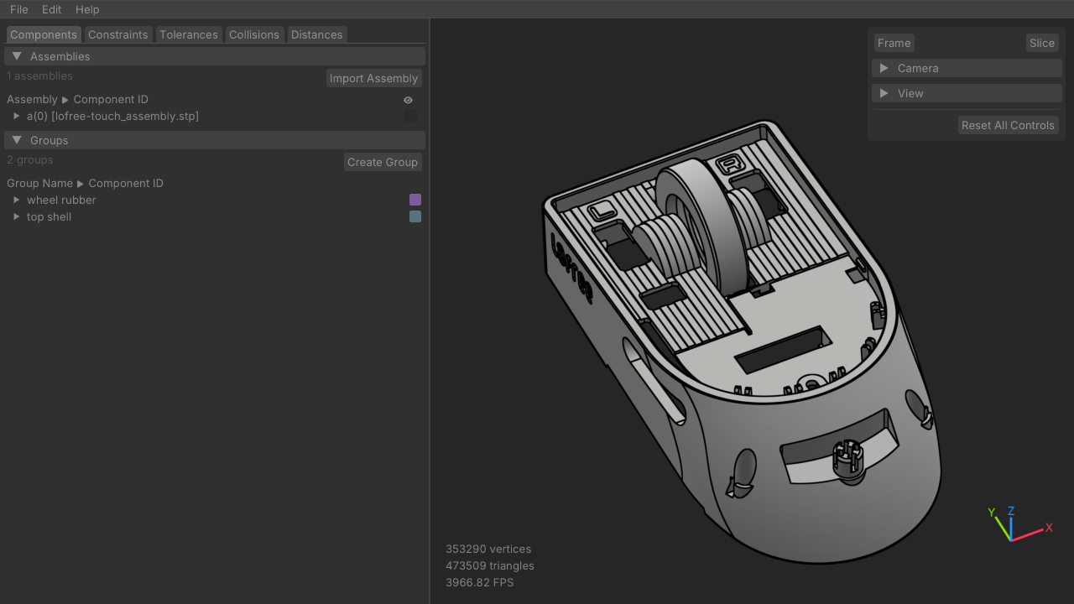Switch to the Collisions tab
1074x604 pixels.
click(254, 34)
